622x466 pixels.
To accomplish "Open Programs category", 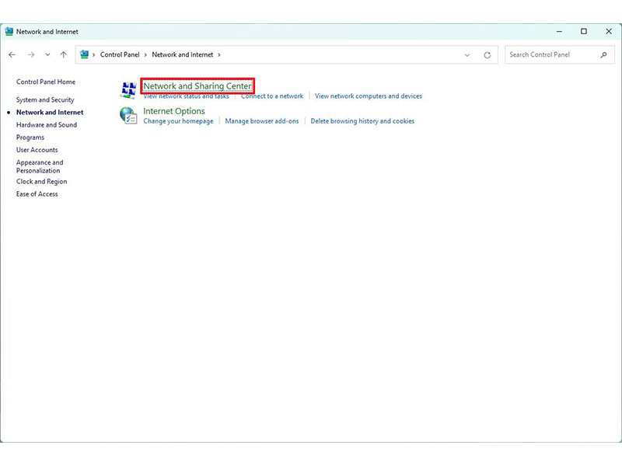I will click(x=30, y=137).
